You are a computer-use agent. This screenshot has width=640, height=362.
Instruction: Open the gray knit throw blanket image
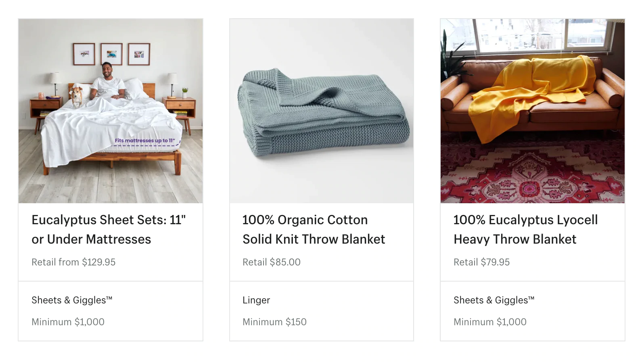click(x=321, y=111)
